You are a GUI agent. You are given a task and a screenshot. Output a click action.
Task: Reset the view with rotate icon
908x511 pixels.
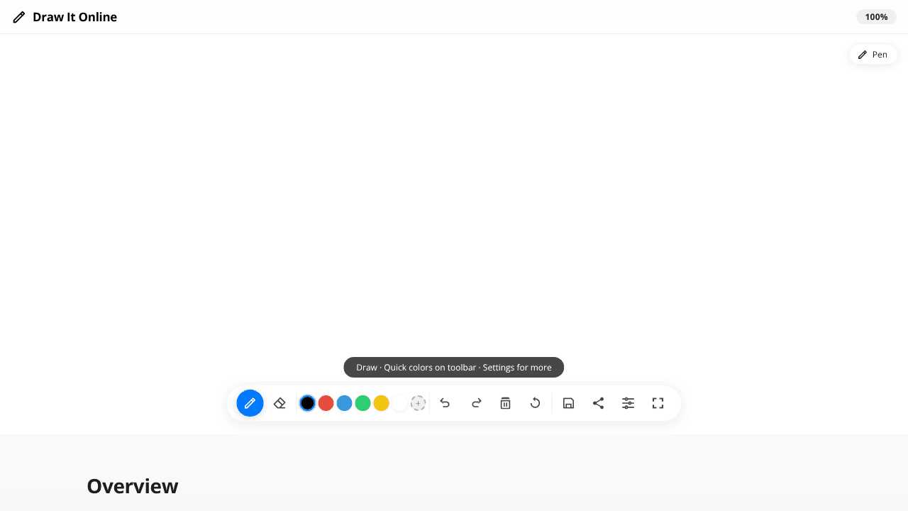536,403
